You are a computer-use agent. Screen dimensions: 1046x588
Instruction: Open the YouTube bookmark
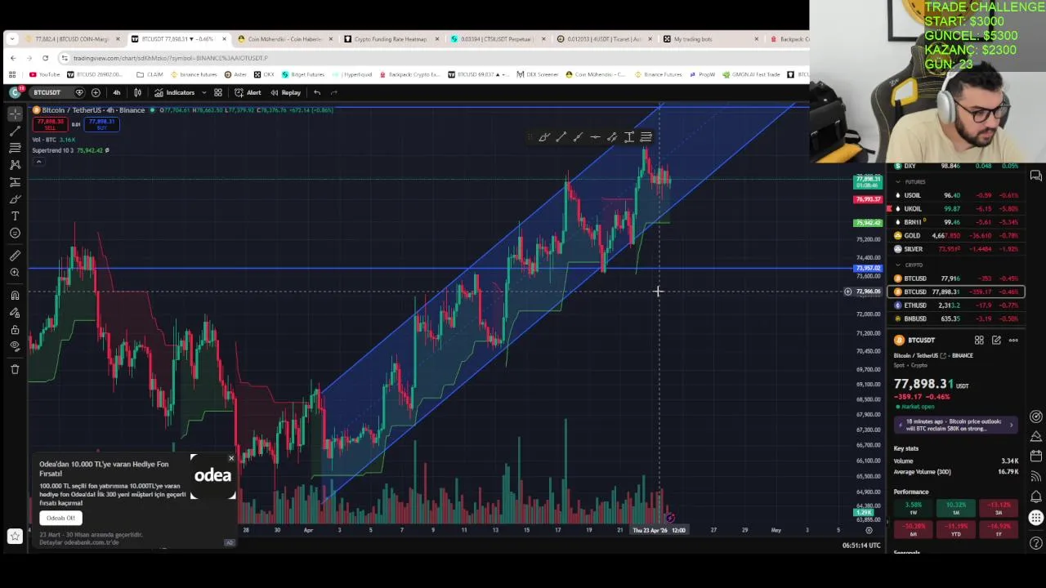(x=45, y=74)
